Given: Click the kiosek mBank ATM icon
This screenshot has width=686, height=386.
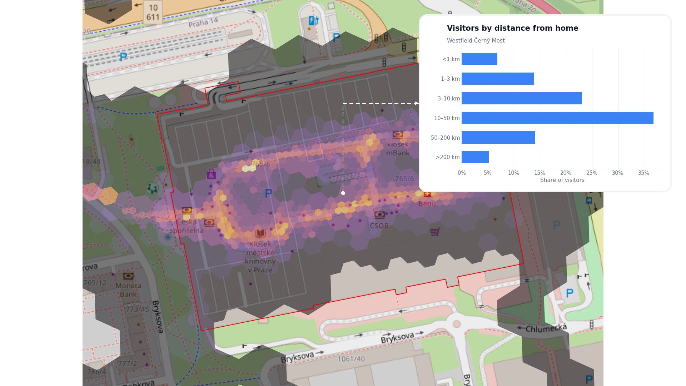Looking at the screenshot, I should (398, 135).
